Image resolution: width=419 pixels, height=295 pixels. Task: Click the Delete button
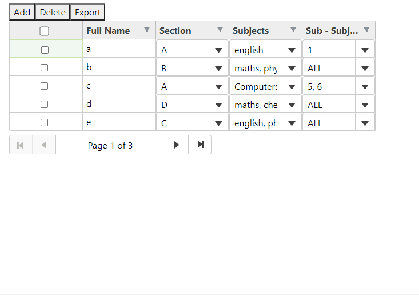click(x=53, y=13)
